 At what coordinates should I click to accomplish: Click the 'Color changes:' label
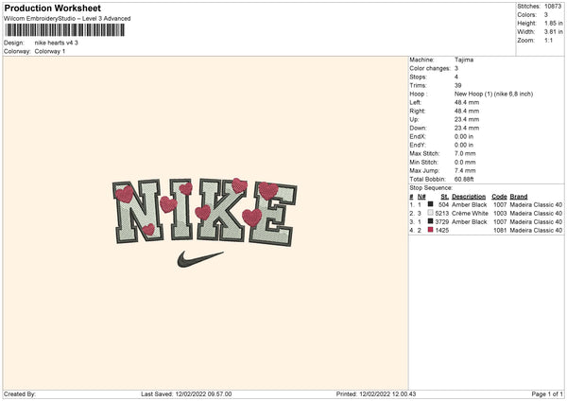click(x=430, y=68)
